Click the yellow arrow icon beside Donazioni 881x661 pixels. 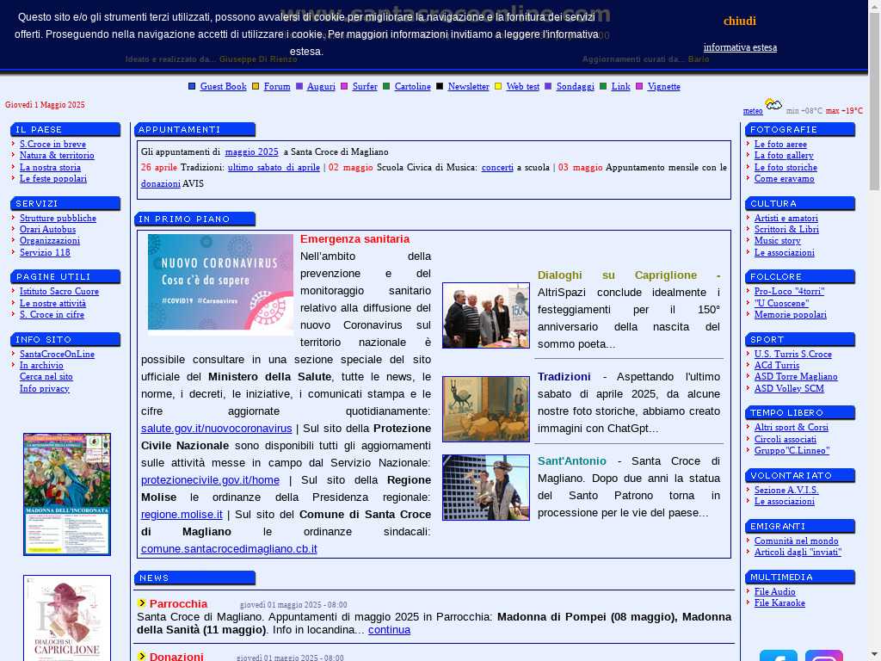point(142,656)
